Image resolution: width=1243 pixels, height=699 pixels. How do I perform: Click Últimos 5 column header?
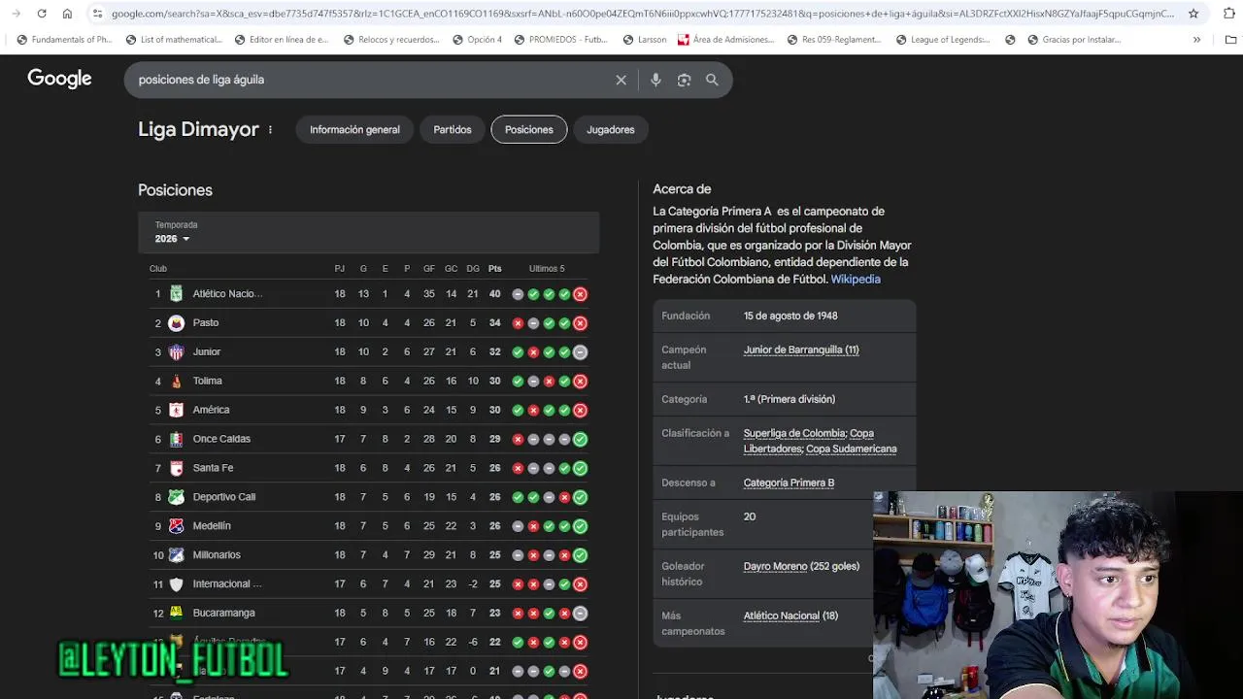(547, 269)
